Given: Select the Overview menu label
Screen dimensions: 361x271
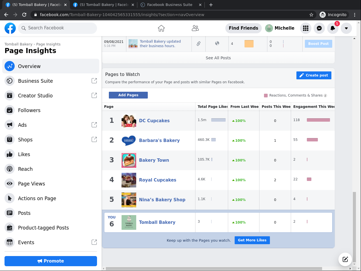Looking at the screenshot, I should pyautogui.click(x=29, y=66).
